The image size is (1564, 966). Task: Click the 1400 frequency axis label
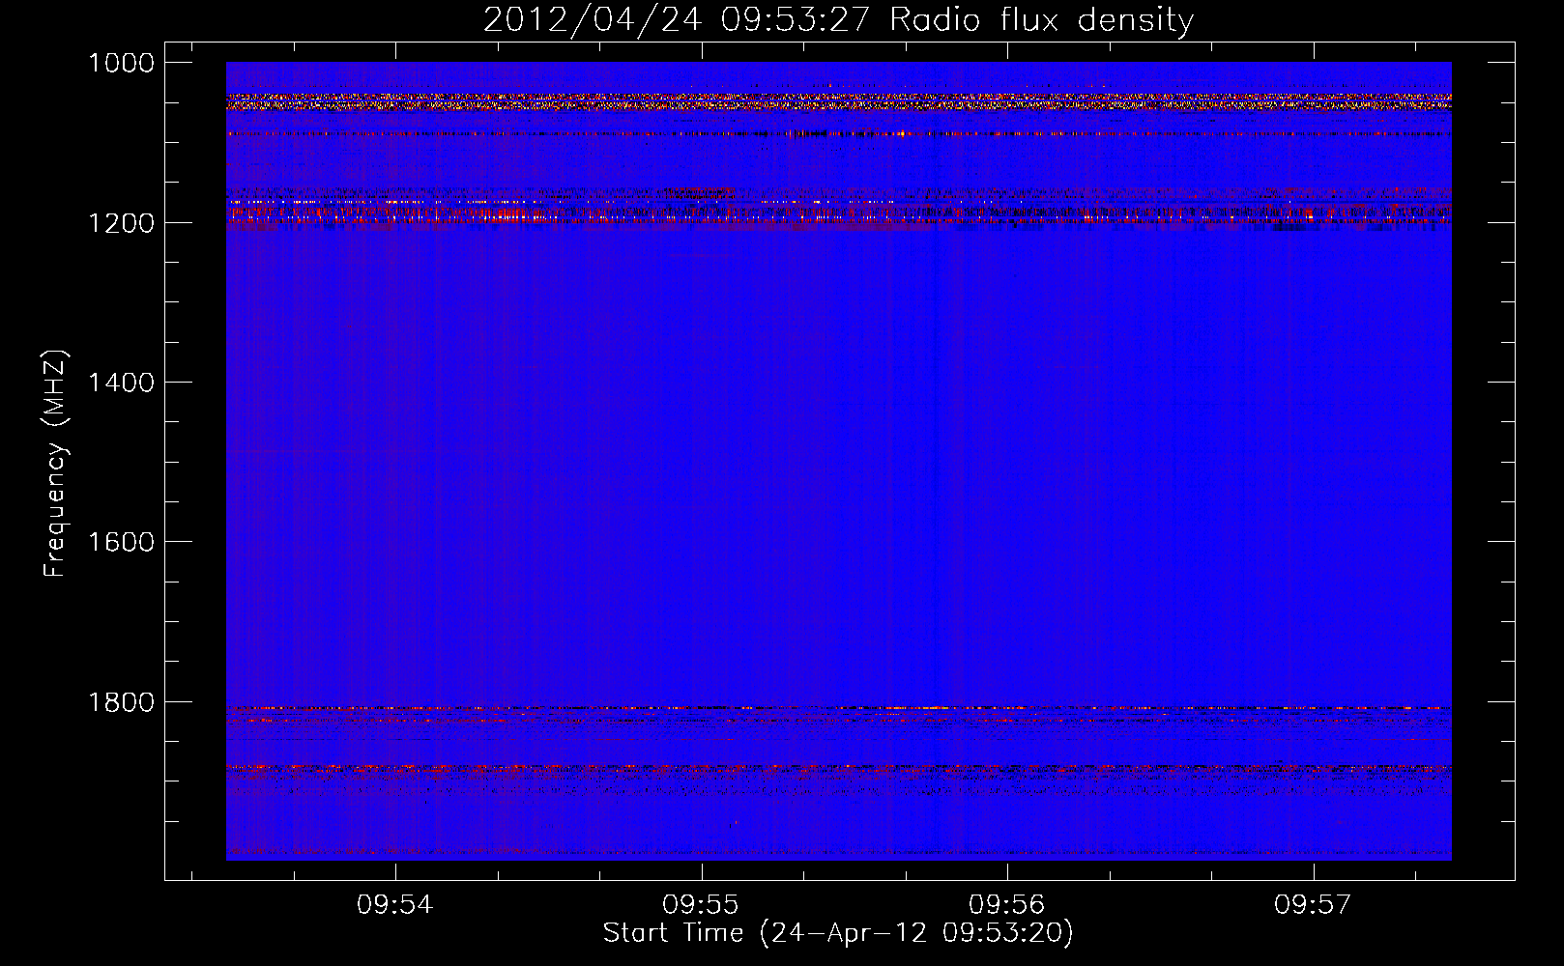click(121, 383)
